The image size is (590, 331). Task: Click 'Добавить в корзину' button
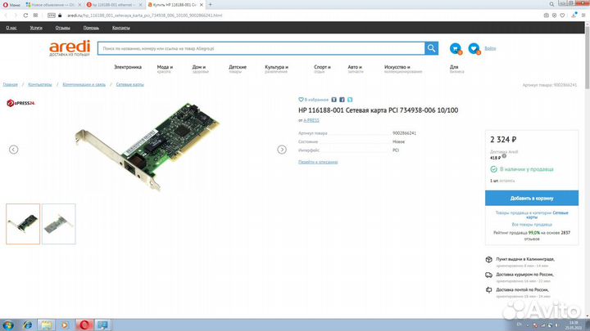tap(532, 198)
